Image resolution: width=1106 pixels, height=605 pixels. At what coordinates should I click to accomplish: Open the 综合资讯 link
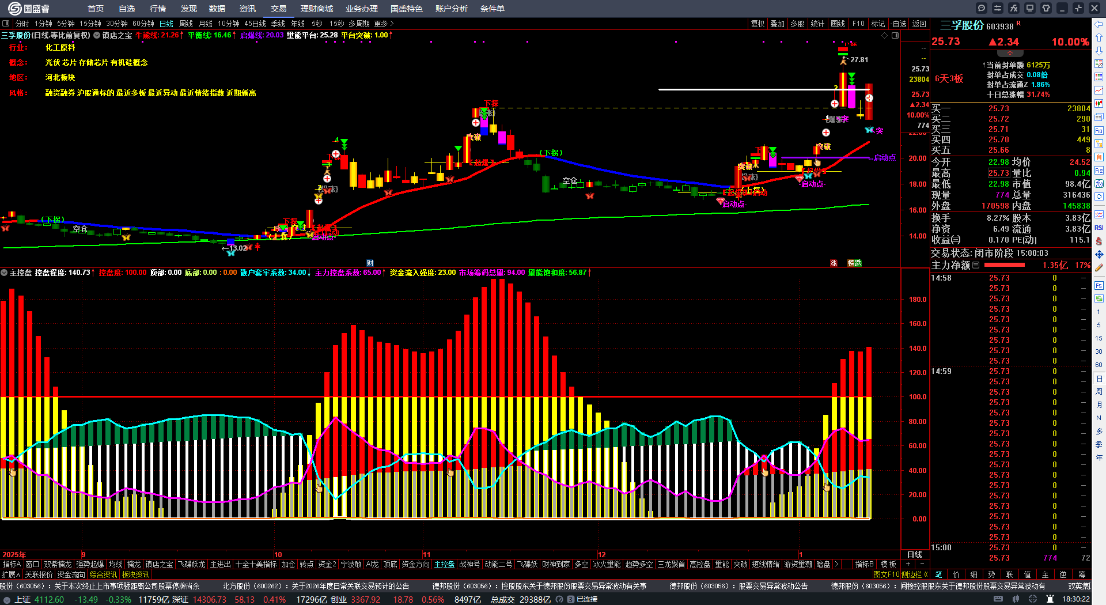(x=104, y=574)
